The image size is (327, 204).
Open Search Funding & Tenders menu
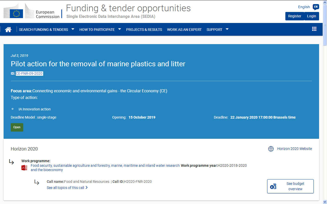[x=44, y=30]
